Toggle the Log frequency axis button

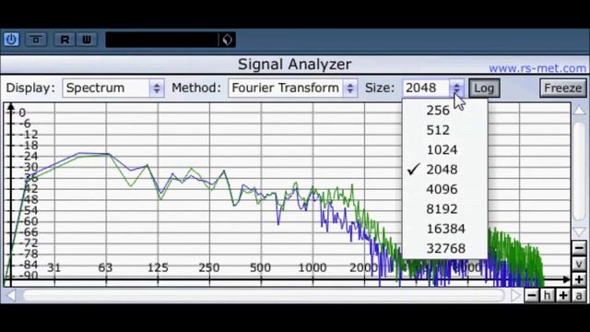(484, 89)
